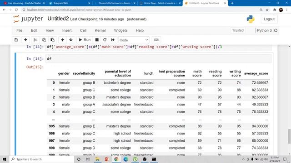
Task: Open Microsoft Edge from taskbar
Action: [x=125, y=159]
